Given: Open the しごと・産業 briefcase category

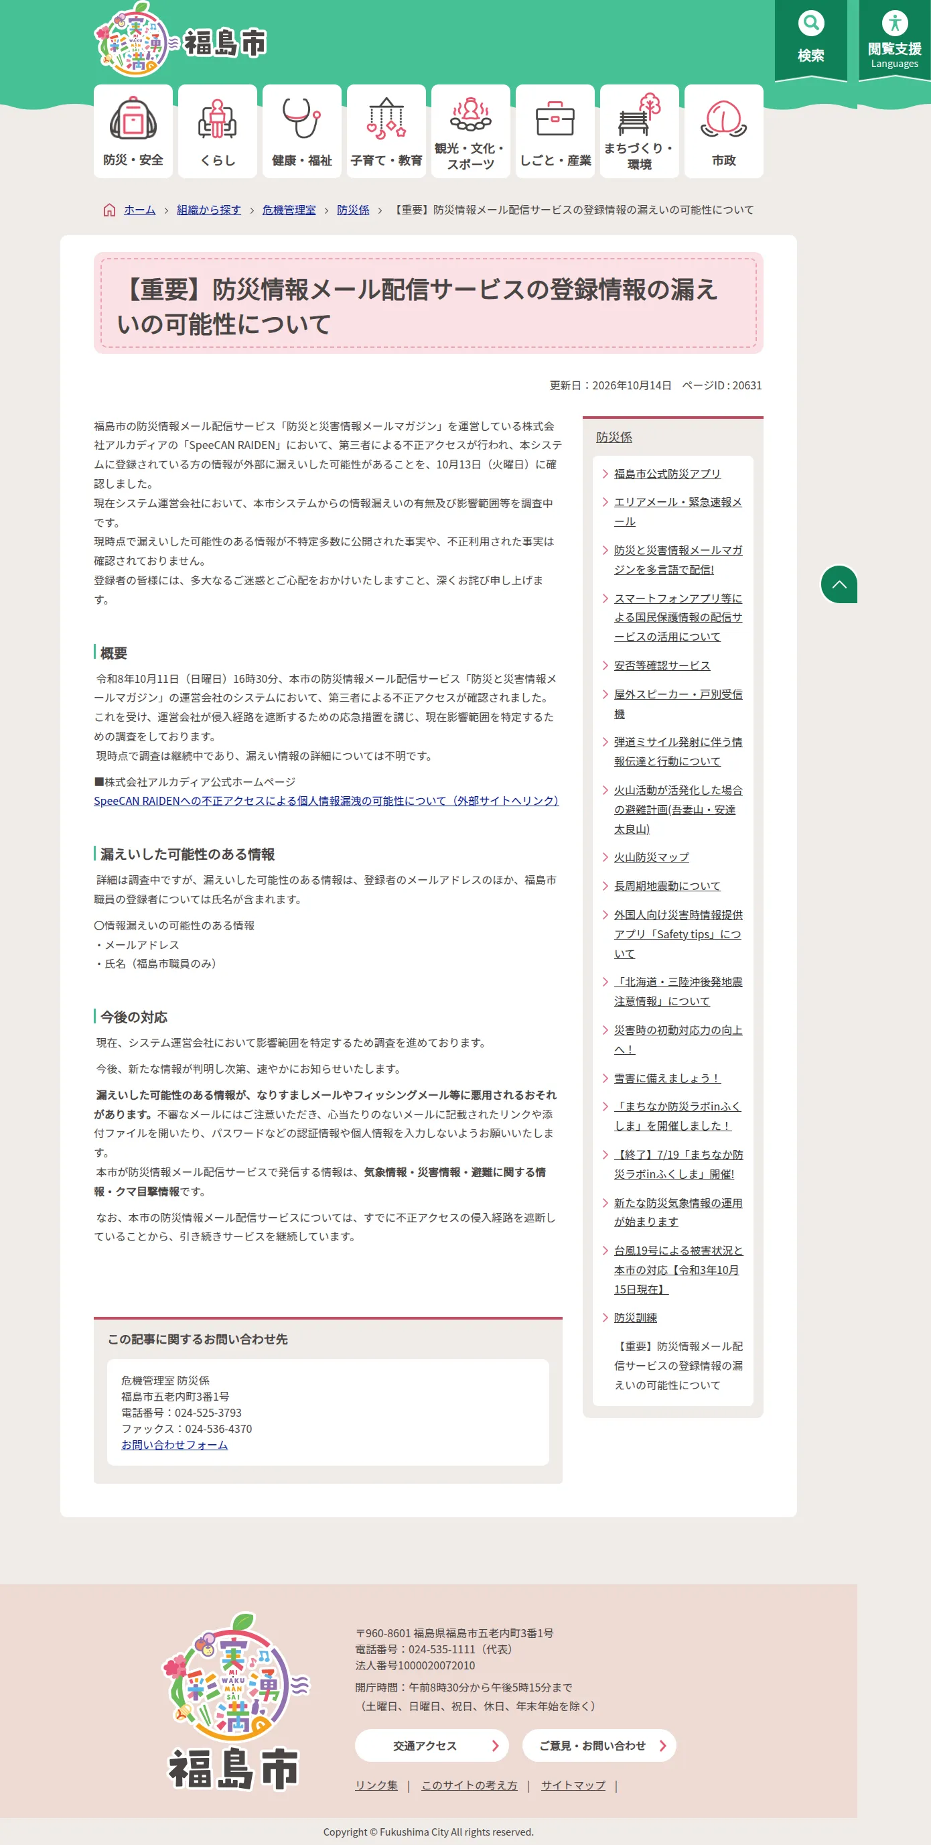Looking at the screenshot, I should tap(555, 131).
